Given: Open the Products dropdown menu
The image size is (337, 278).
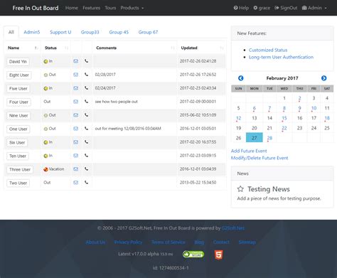Looking at the screenshot, I should pyautogui.click(x=132, y=8).
